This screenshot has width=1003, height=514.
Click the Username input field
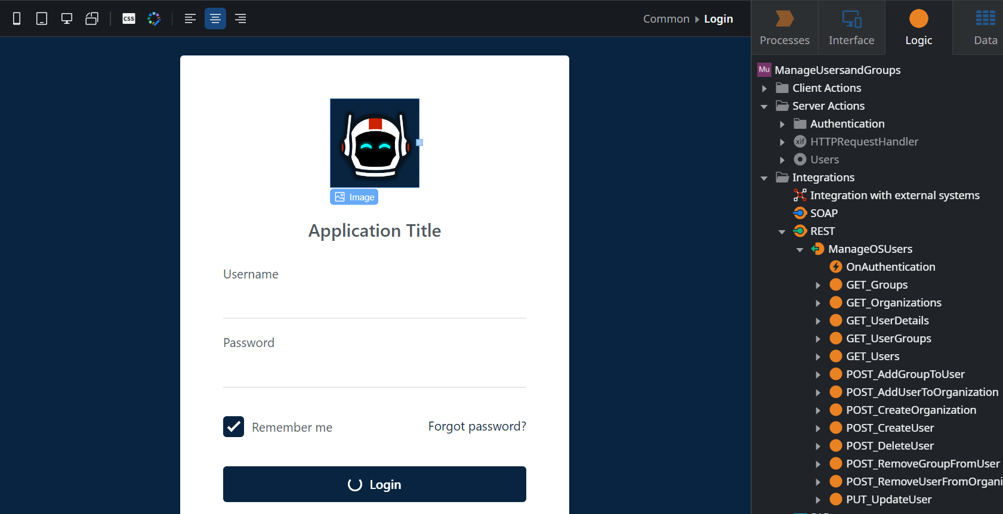pyautogui.click(x=375, y=303)
